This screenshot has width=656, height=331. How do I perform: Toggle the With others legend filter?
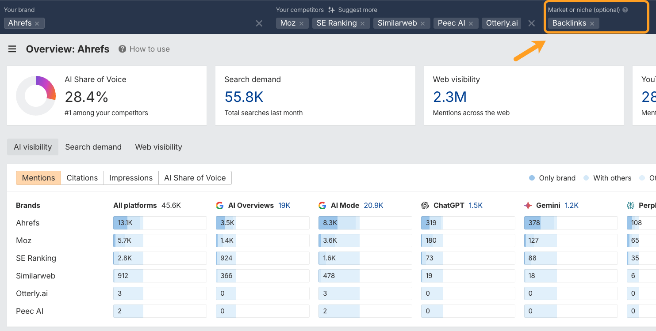coord(587,178)
